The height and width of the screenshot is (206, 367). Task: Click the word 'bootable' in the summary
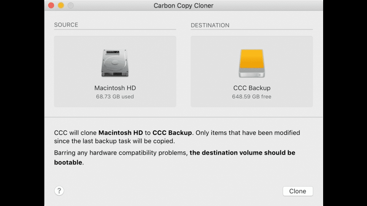68,162
